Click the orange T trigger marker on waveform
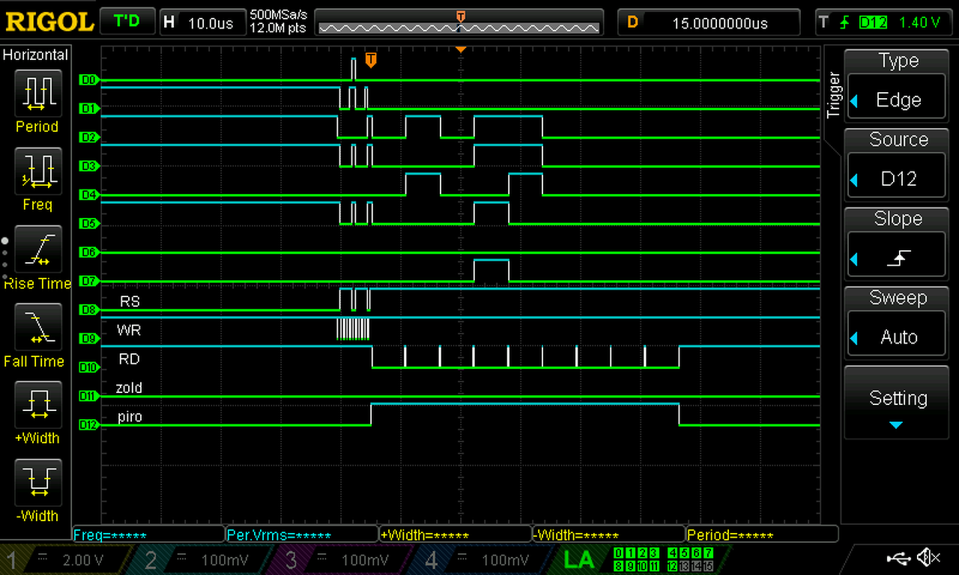This screenshot has width=959, height=575. pos(370,59)
